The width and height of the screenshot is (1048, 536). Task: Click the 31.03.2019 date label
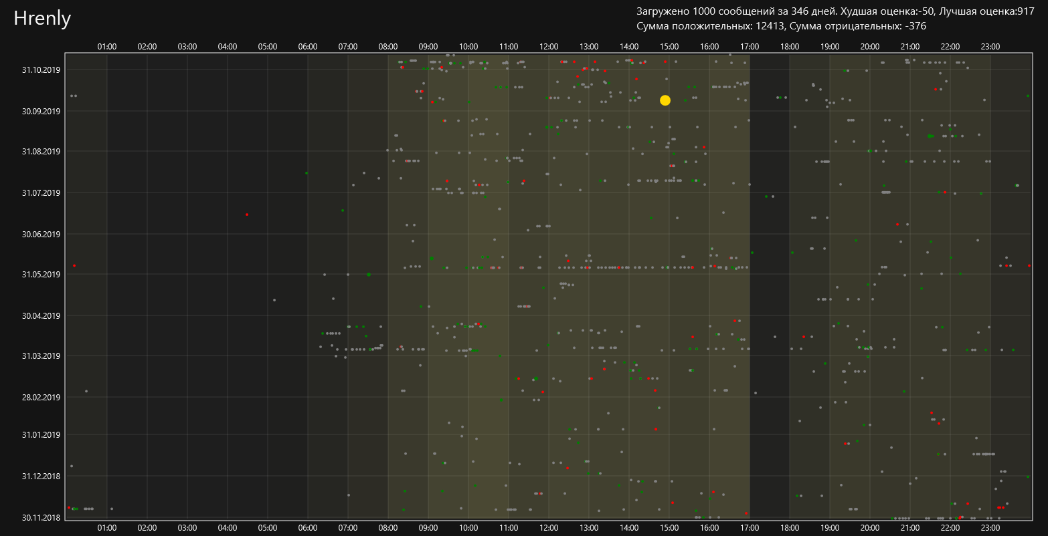pos(41,356)
